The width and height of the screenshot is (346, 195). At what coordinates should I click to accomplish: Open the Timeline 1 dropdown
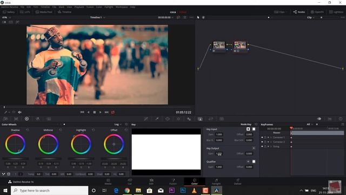click(x=97, y=17)
